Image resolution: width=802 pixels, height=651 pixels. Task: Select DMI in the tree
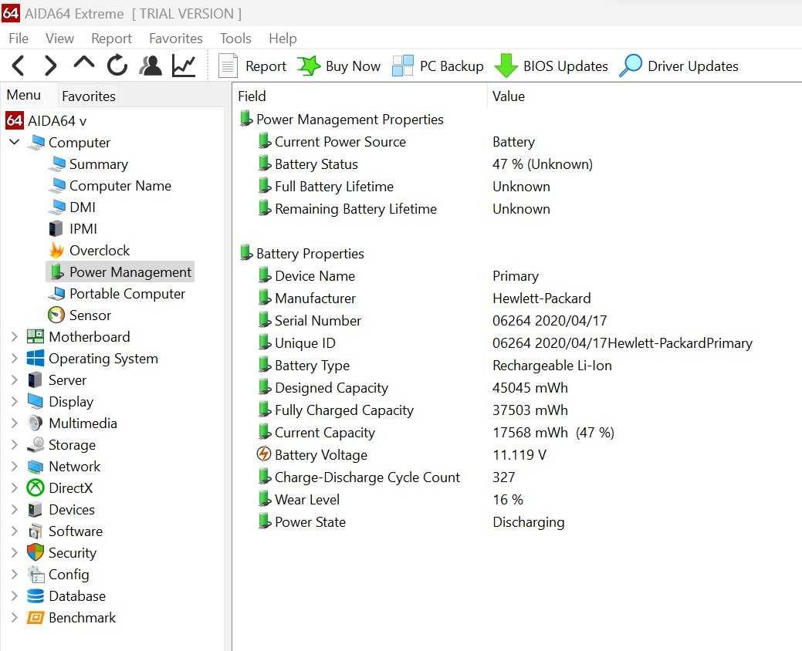83,207
